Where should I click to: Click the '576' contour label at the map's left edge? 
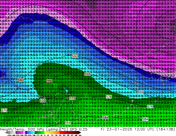click(x=4, y=110)
